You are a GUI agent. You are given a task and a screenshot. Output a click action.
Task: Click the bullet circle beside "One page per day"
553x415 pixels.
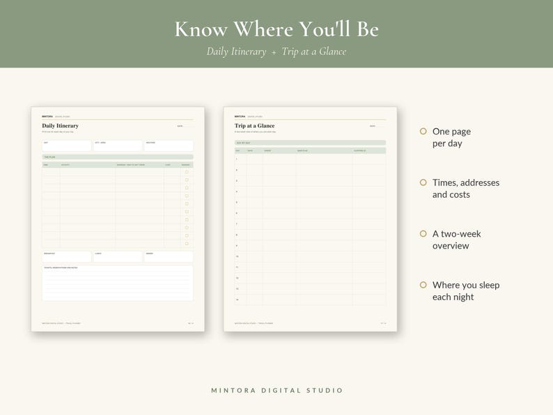[423, 131]
